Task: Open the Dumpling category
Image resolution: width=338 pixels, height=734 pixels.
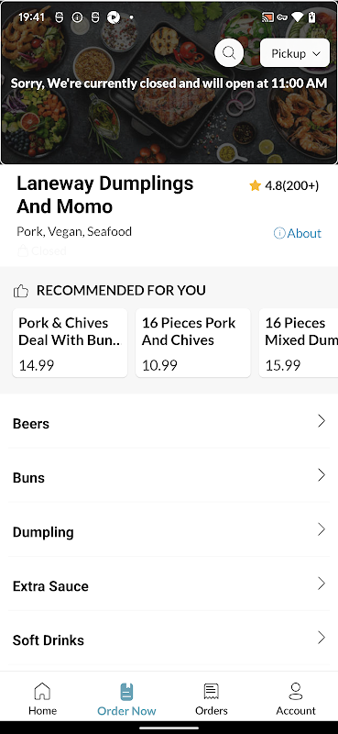Action: [x=169, y=532]
